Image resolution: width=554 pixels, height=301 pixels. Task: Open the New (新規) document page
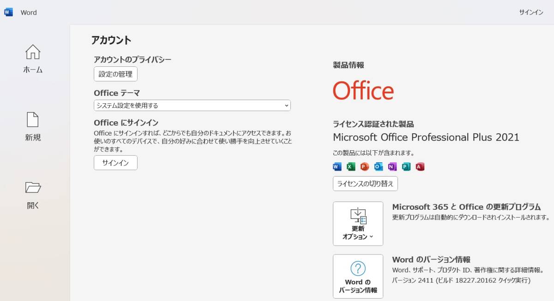point(33,126)
